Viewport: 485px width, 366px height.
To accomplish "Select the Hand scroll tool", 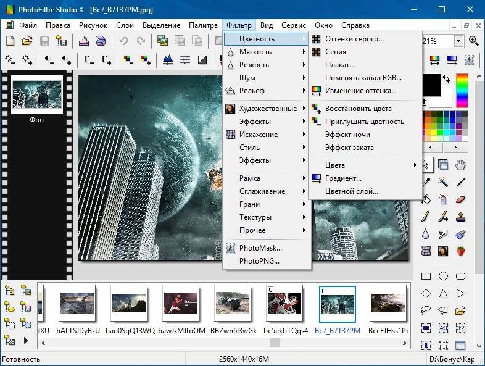I will (460, 165).
